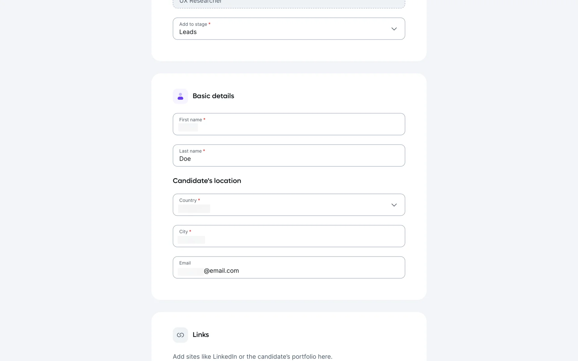Focus the First name input field
578x361 pixels.
pyautogui.click(x=288, y=128)
